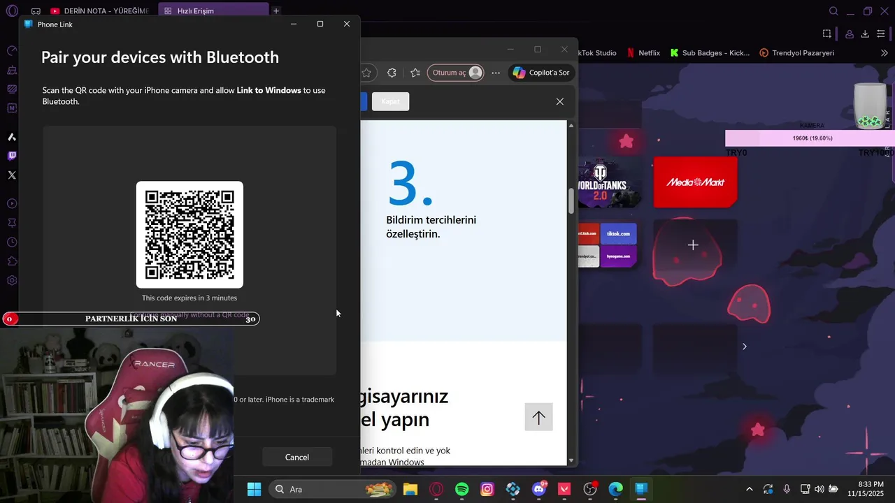Add a new speed dial with the plus tile
The image size is (895, 503).
coord(693,245)
